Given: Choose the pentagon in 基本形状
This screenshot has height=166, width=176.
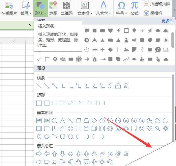Looking at the screenshot, I should [x=102, y=121].
